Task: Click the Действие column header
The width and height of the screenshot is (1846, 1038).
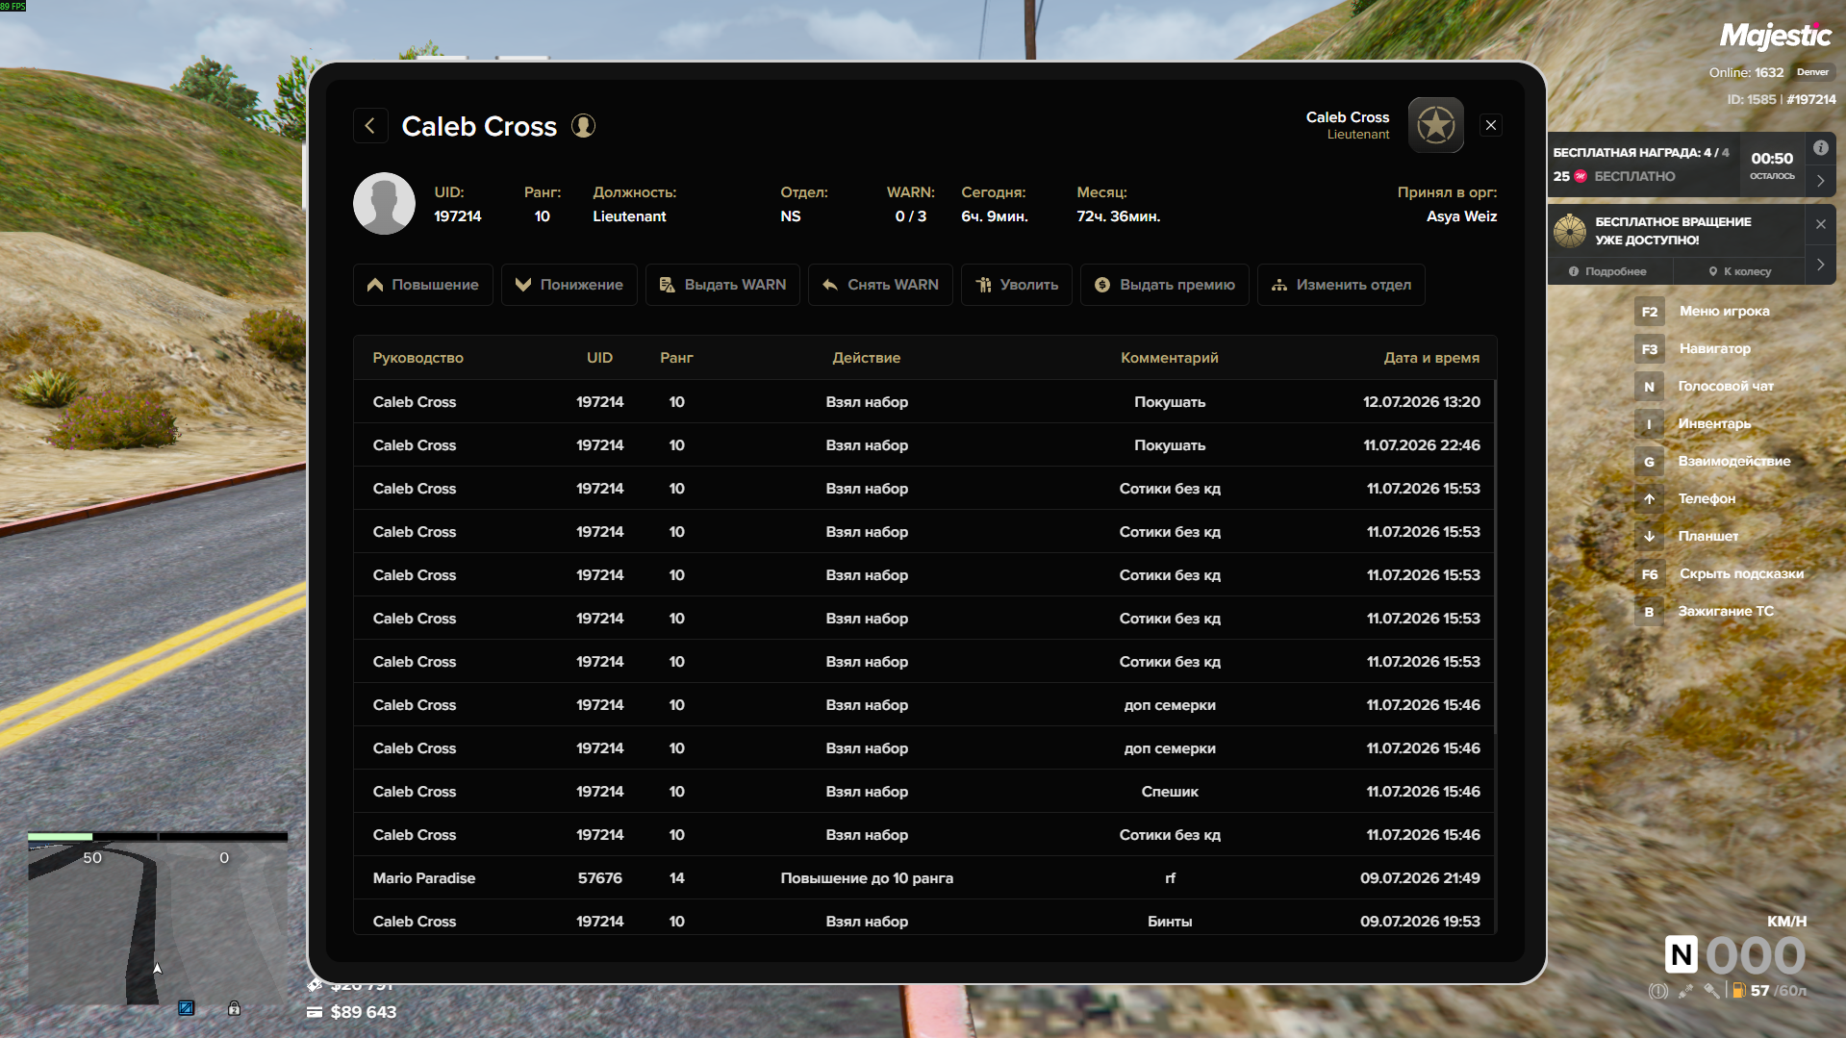Action: (x=867, y=358)
